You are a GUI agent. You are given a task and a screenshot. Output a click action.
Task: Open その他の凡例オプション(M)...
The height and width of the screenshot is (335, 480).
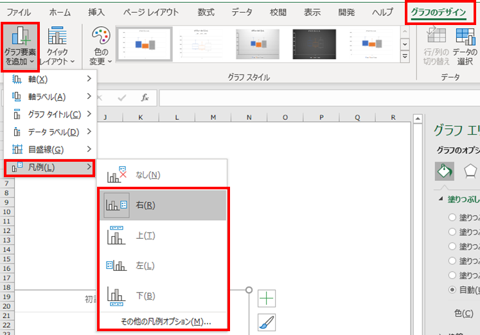166,322
